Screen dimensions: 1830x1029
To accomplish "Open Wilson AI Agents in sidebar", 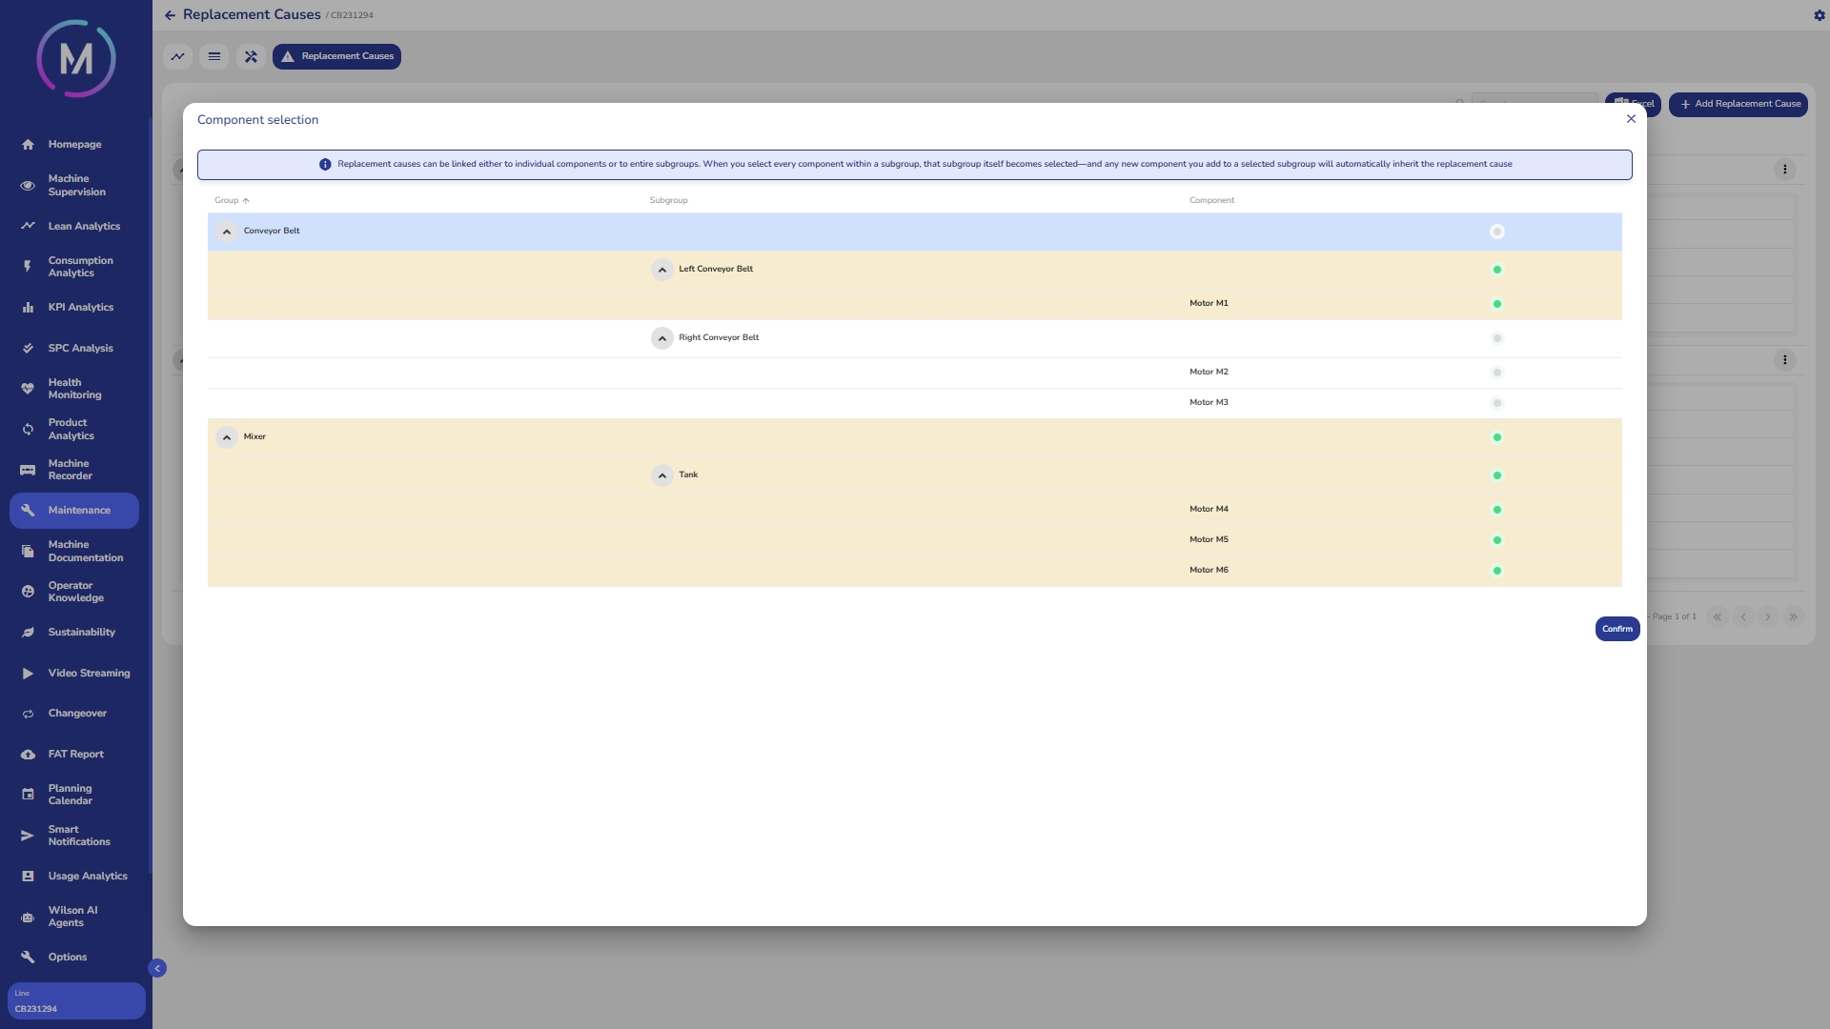I will pos(72,917).
